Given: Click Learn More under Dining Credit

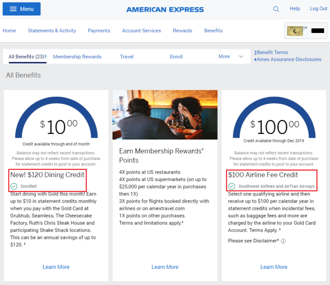Looking at the screenshot, I should click(56, 267).
